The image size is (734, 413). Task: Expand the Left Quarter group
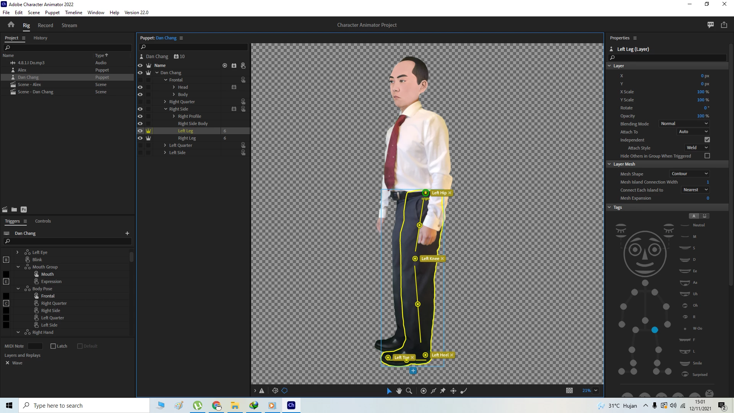click(x=165, y=145)
